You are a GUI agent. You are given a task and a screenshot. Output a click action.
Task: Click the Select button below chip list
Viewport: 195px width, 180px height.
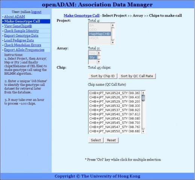[96, 140]
